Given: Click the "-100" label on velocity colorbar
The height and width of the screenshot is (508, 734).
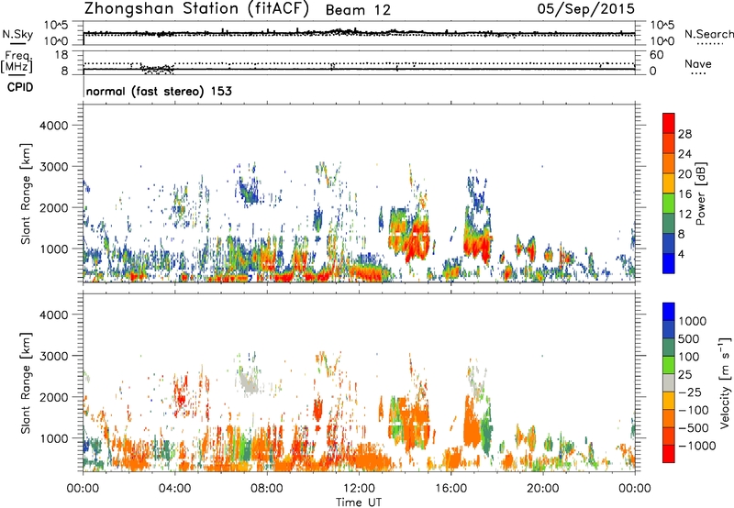Looking at the screenshot, I should pos(694,410).
